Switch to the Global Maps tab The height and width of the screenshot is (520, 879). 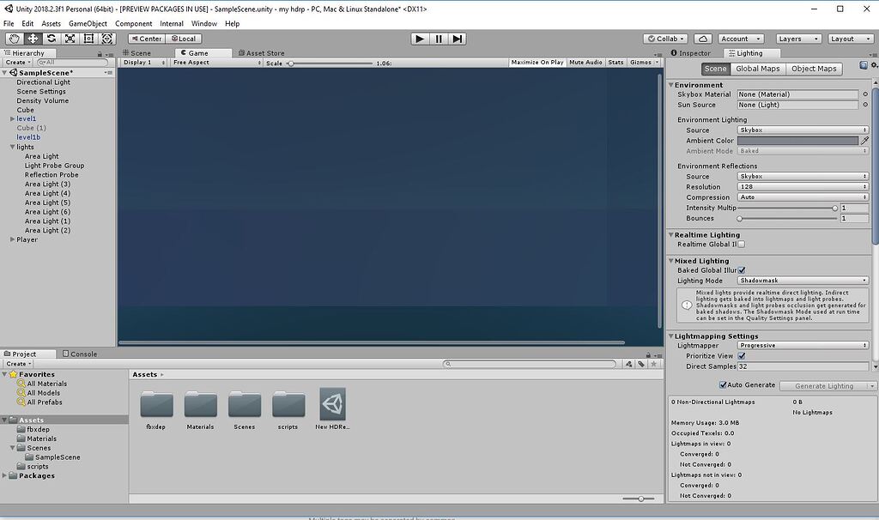pos(757,69)
